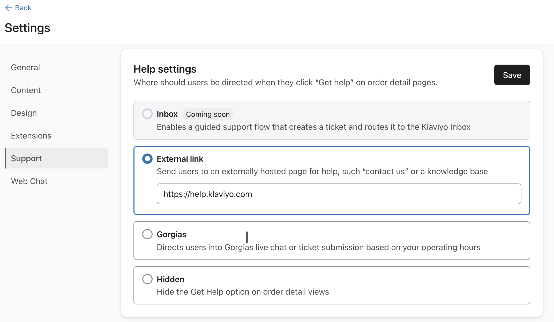Click the General settings navigation item

coord(26,67)
